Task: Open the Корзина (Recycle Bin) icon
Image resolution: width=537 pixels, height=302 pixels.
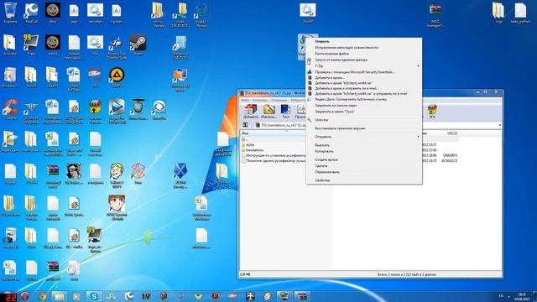Action: [x=10, y=13]
